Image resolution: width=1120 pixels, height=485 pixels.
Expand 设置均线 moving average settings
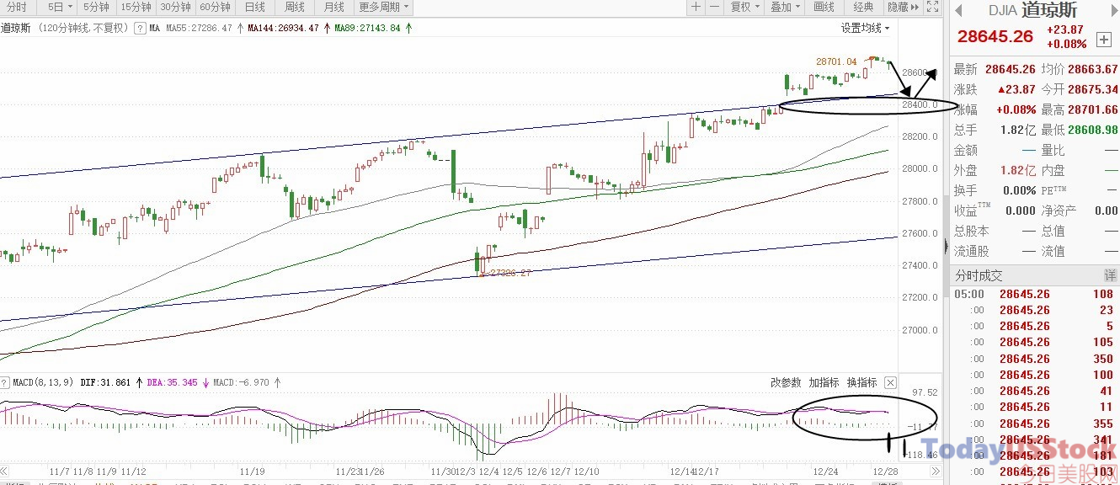(865, 28)
